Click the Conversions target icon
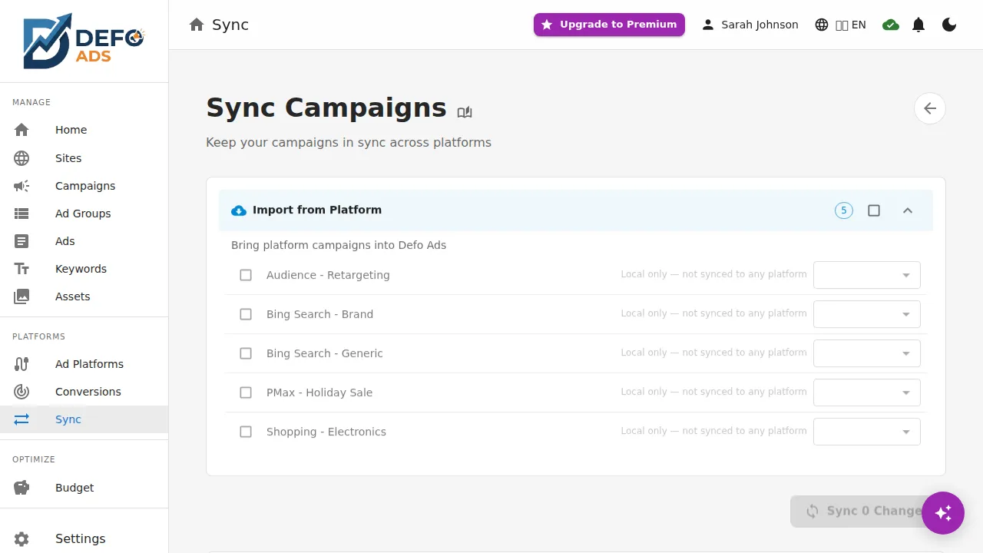Screen dimensions: 983x553 22,392
